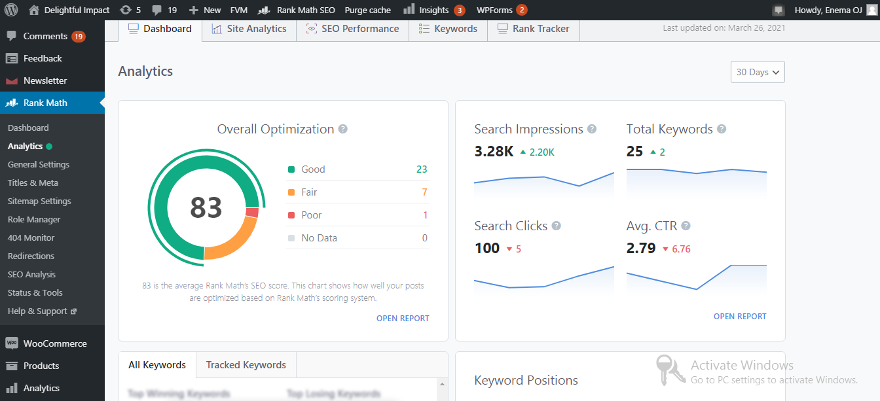The height and width of the screenshot is (401, 880).
Task: Select the Analytics submenu under Rank Math
Action: (x=29, y=146)
